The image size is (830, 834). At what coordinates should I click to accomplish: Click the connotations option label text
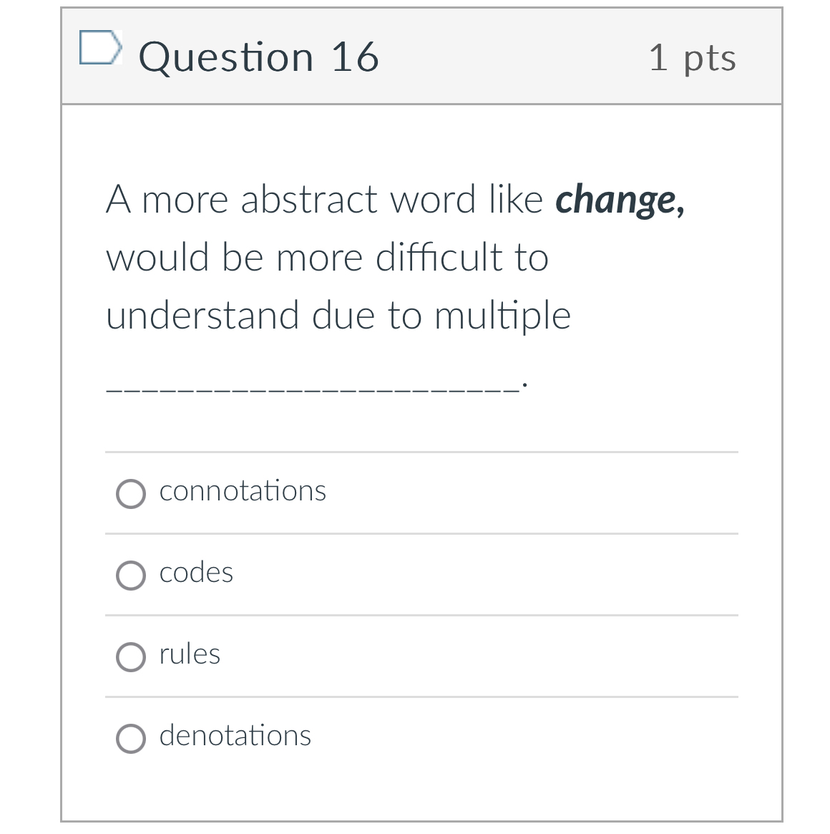coord(242,491)
